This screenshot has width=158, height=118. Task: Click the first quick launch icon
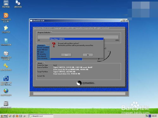click(x=10, y=116)
